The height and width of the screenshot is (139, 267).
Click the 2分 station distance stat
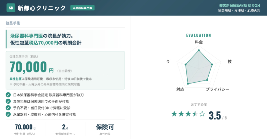click(65, 127)
